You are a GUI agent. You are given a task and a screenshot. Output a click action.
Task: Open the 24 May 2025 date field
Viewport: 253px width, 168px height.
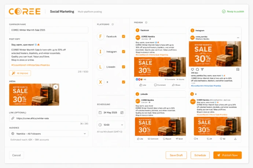tap(111, 112)
